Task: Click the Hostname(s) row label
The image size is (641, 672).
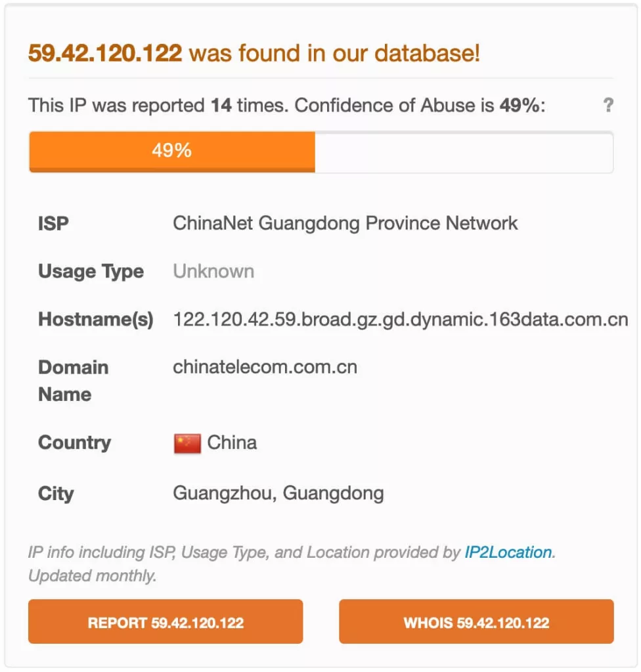Action: coord(96,320)
